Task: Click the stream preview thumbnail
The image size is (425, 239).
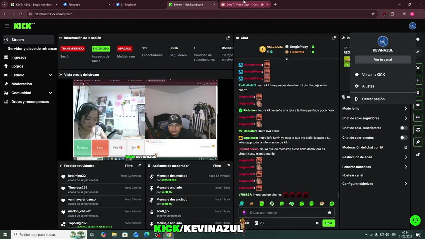Action: click(x=145, y=120)
